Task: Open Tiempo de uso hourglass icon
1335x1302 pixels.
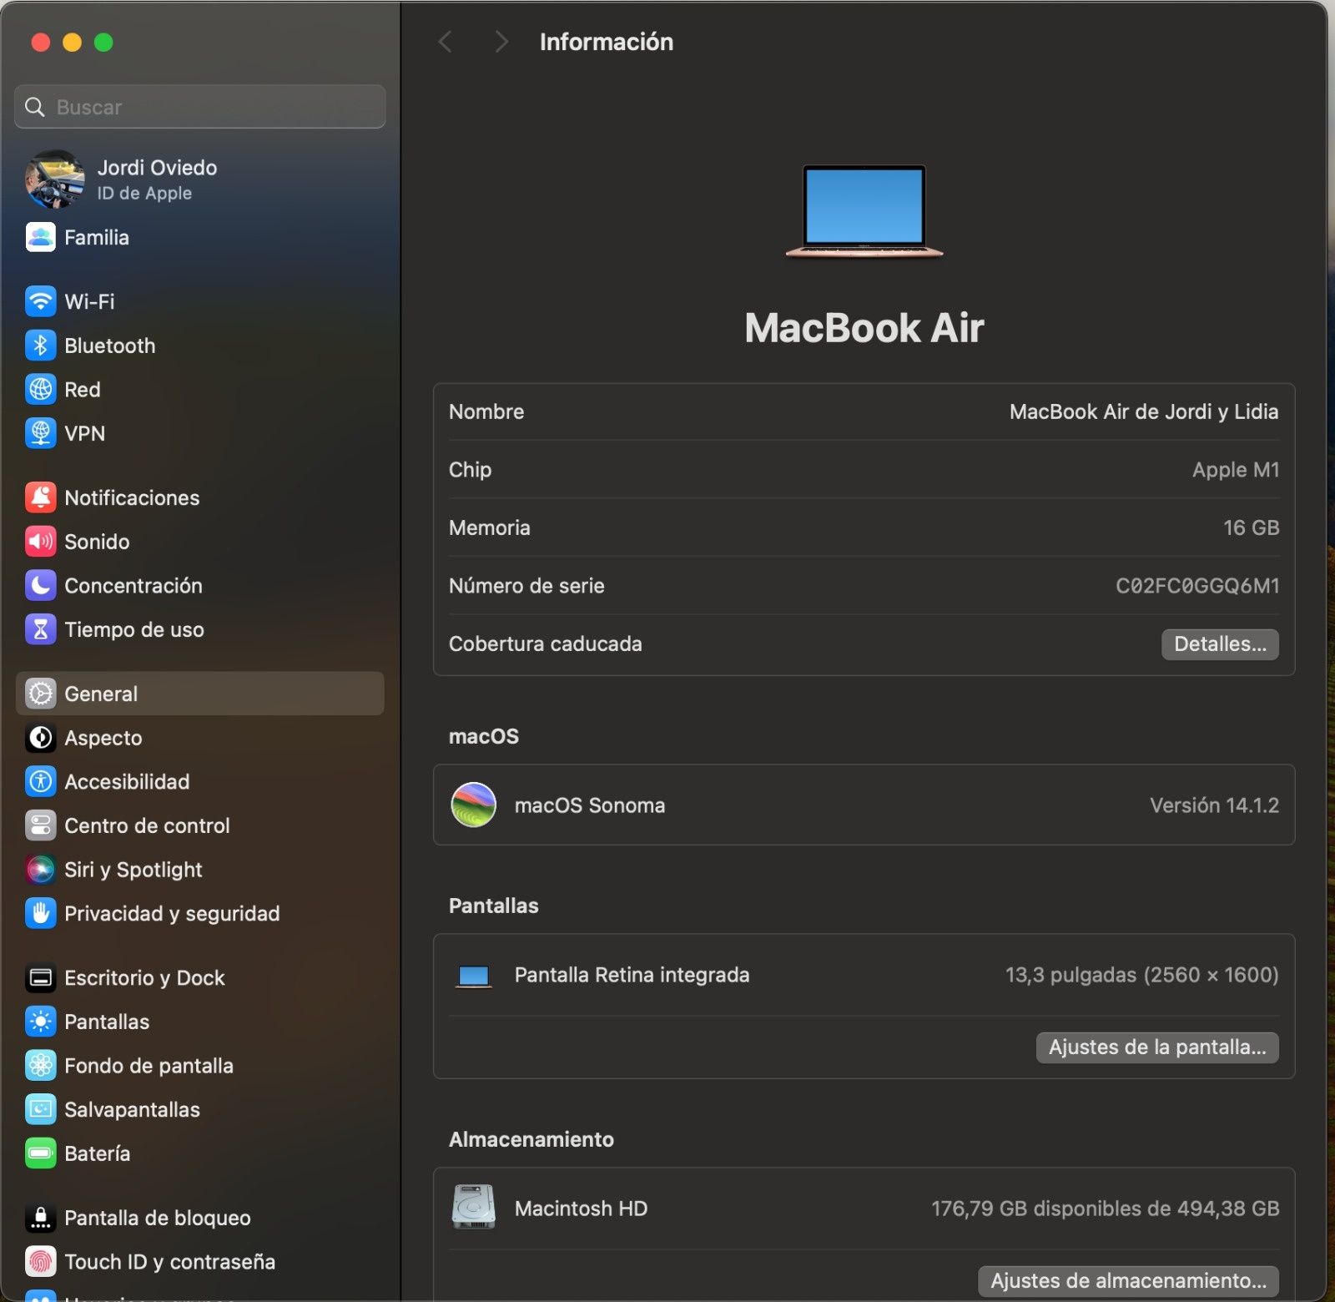Action: (x=40, y=629)
